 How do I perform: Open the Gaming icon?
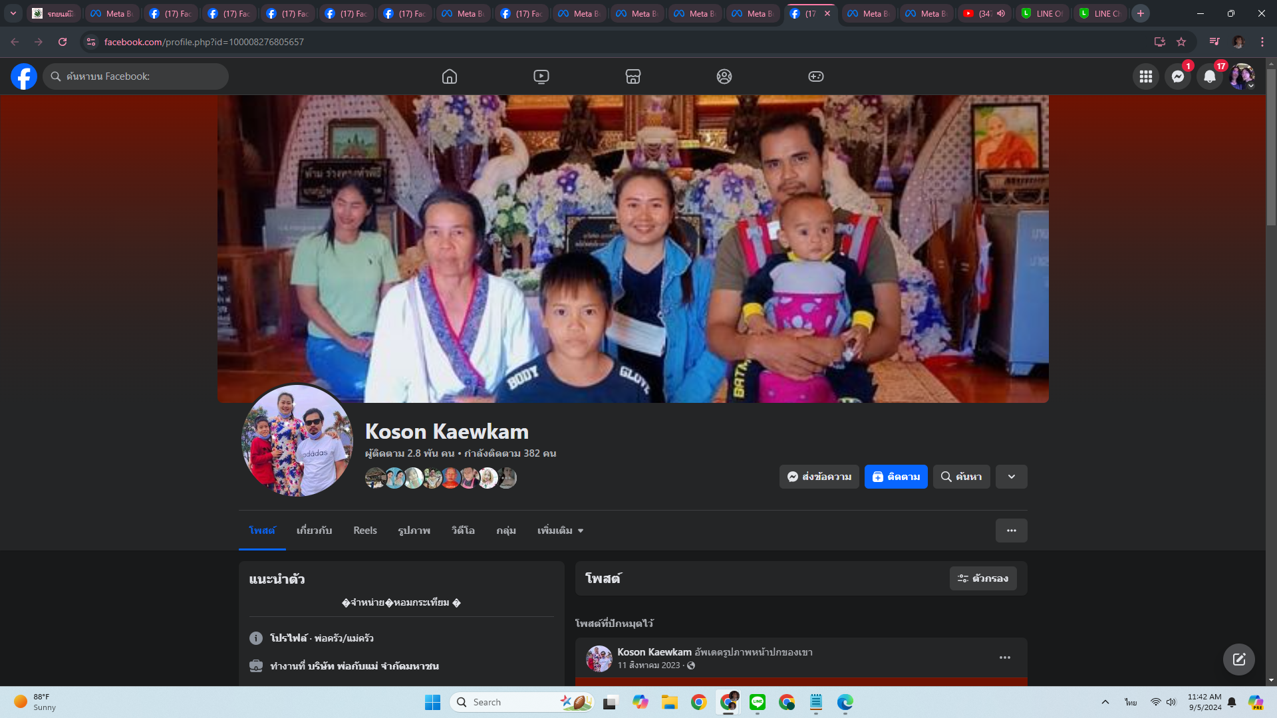[816, 76]
